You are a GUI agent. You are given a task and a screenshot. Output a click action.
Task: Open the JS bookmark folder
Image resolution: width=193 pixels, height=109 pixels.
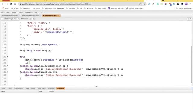80,8
